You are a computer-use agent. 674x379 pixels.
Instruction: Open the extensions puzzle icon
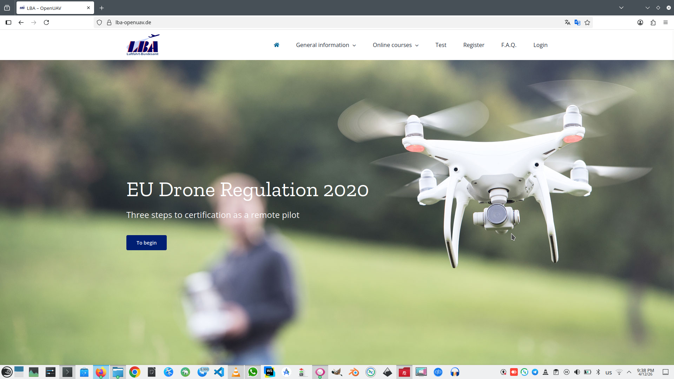click(x=653, y=22)
